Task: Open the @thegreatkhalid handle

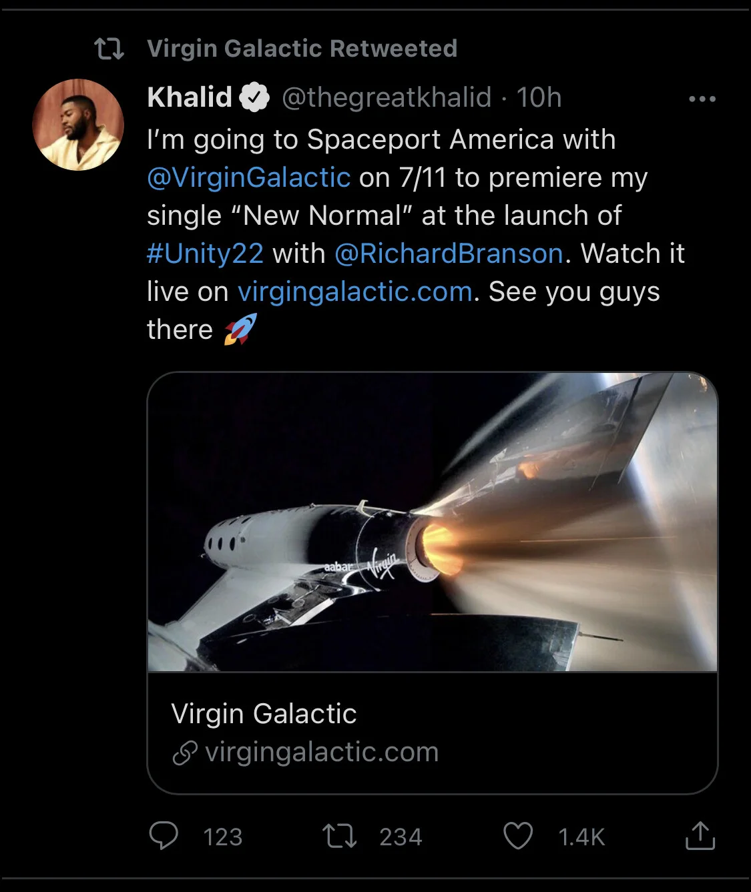Action: tap(387, 97)
